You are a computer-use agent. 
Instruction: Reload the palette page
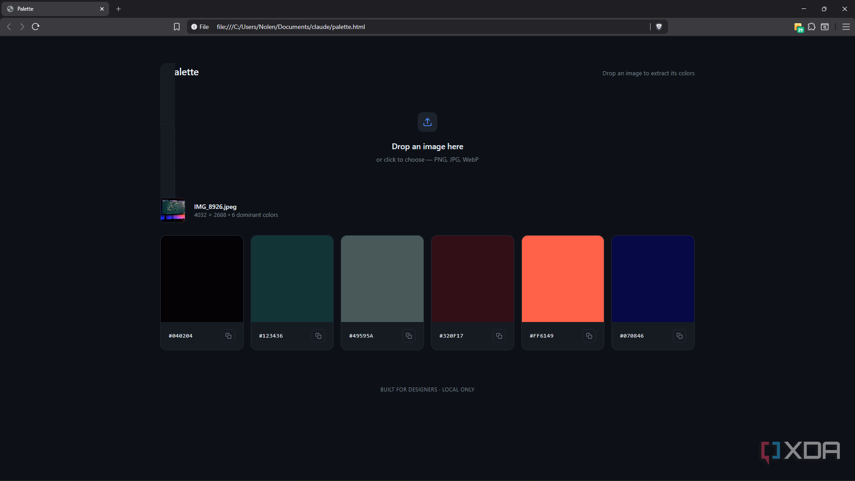coord(36,27)
